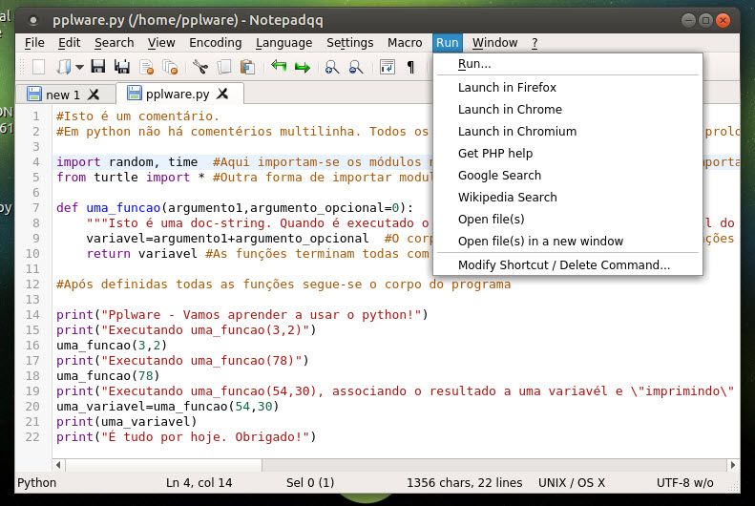Close the pplware.py tab

pos(222,95)
